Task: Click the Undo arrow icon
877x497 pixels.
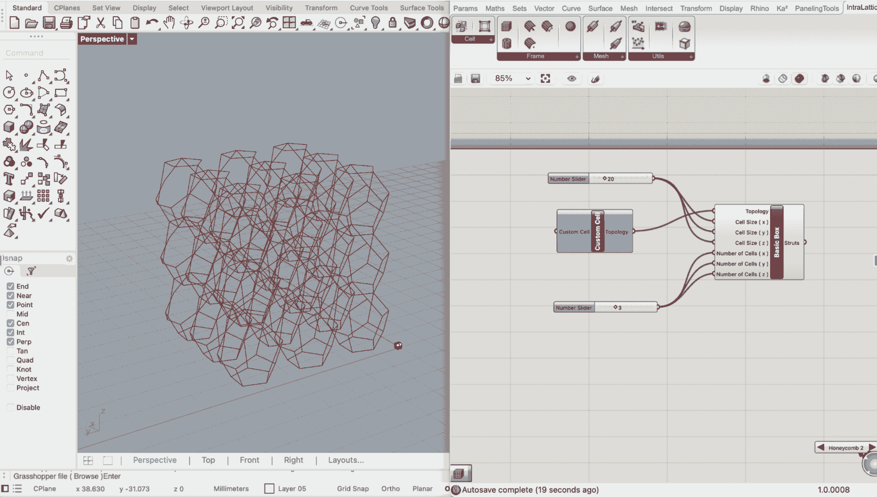Action: coord(152,23)
